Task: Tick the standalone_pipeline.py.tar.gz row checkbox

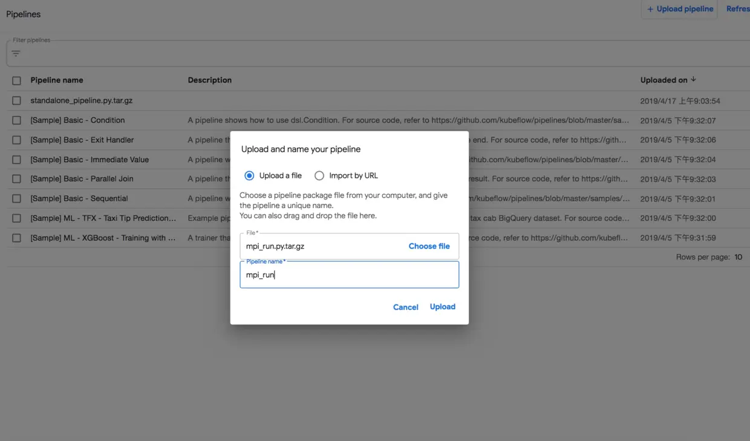Action: click(x=16, y=100)
